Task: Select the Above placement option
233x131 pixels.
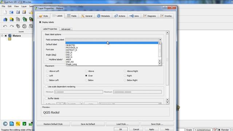Action: (x=86, y=71)
